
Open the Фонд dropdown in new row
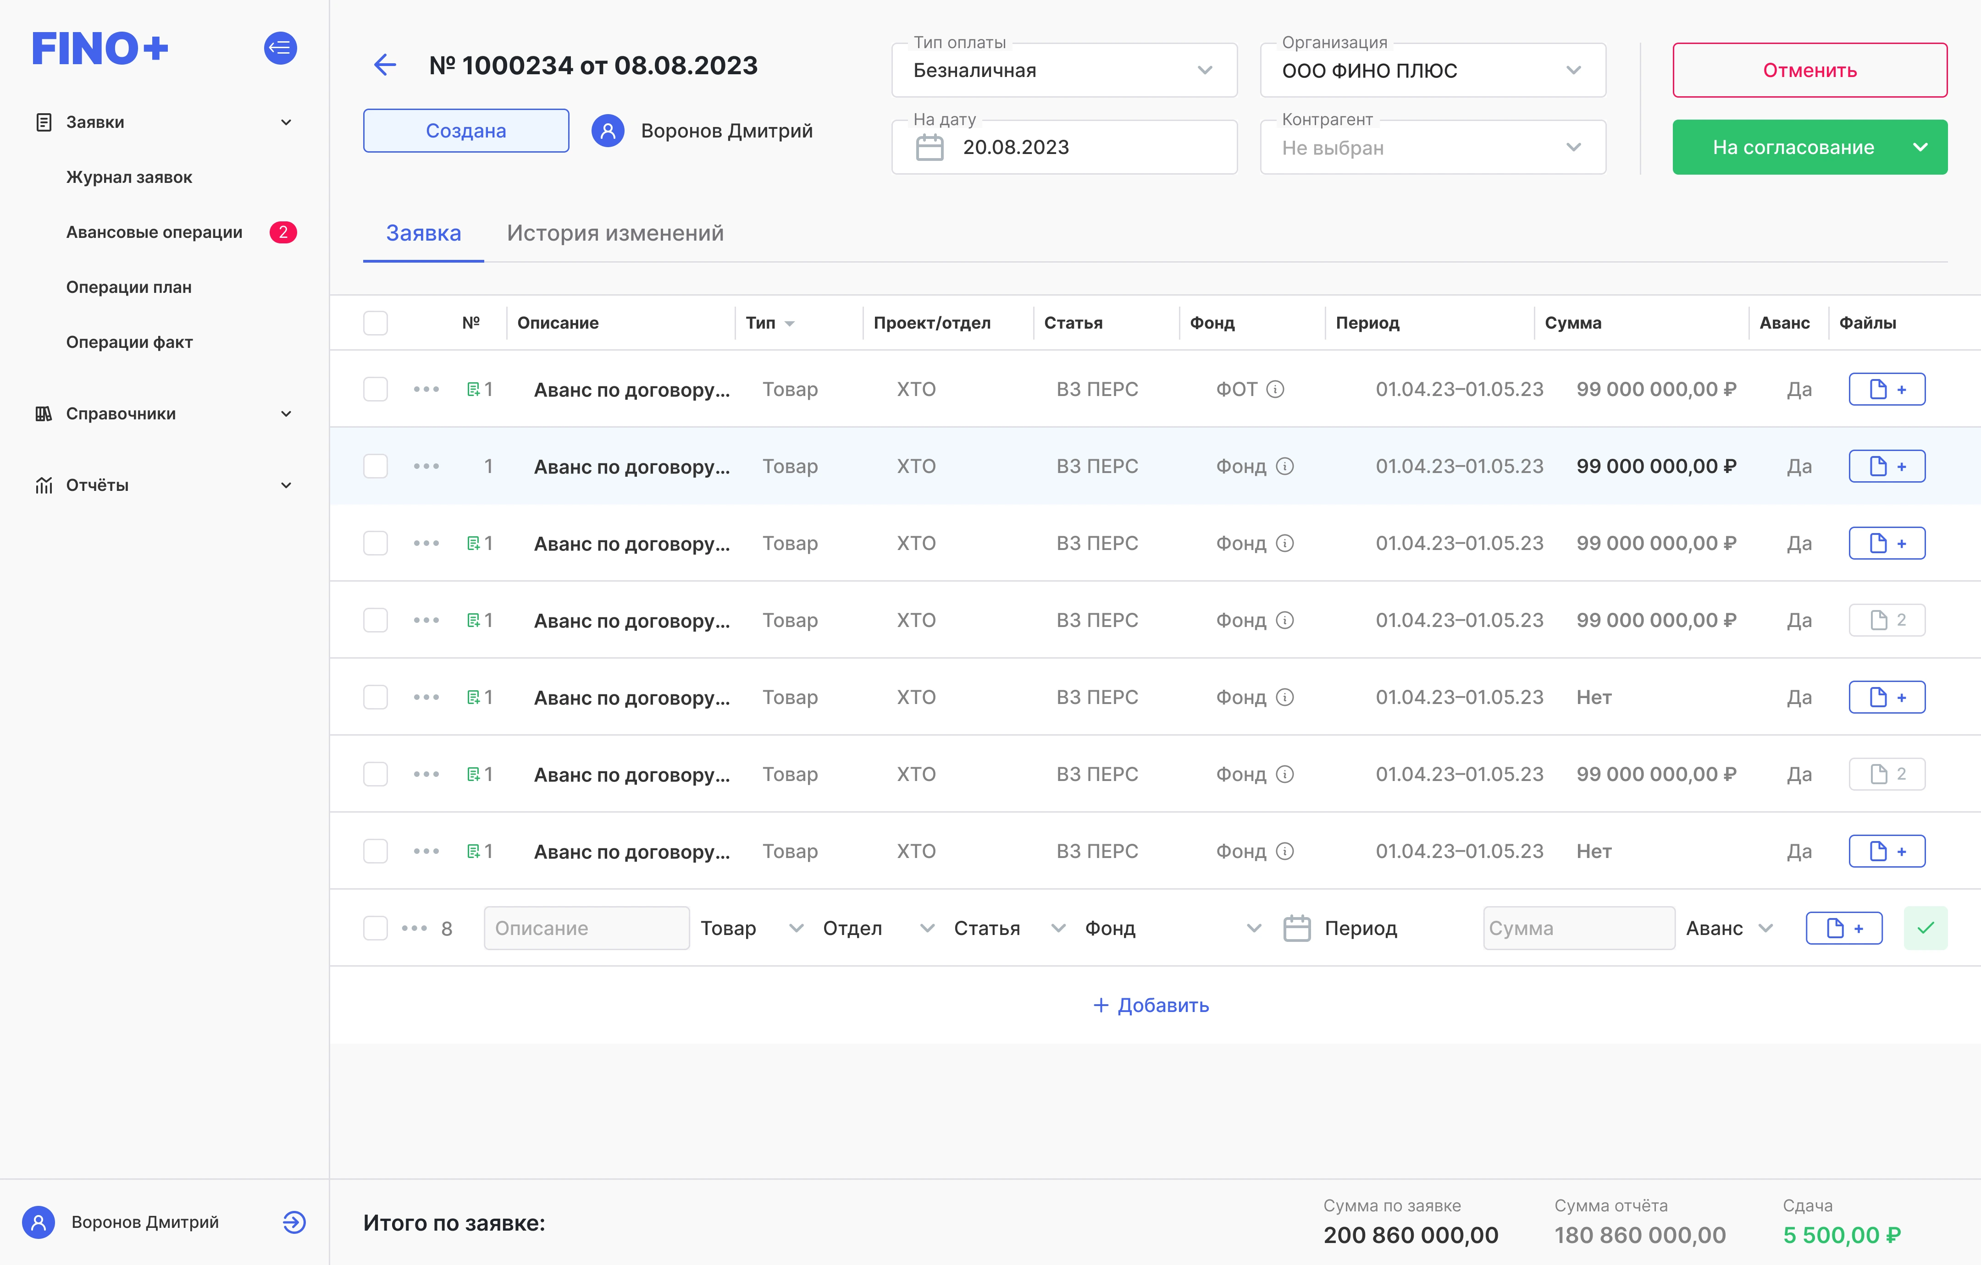coord(1173,929)
